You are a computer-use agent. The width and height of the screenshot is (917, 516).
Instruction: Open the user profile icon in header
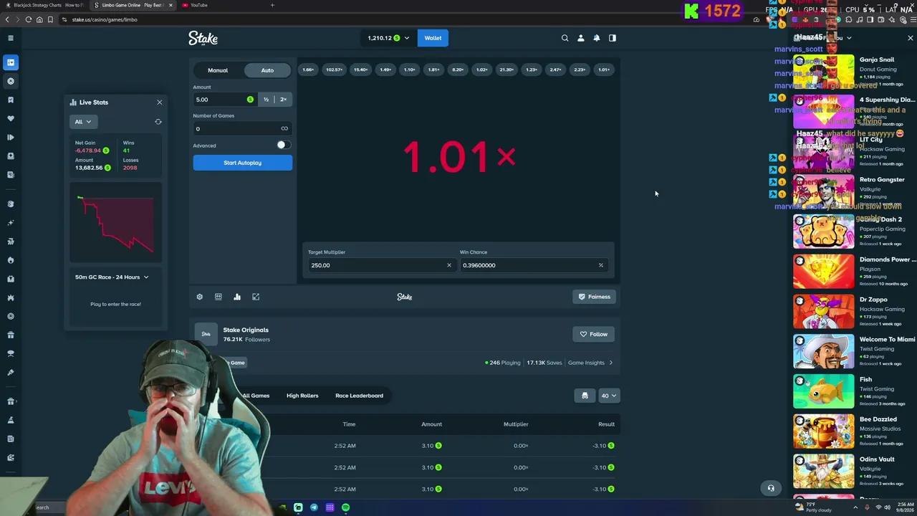click(581, 38)
